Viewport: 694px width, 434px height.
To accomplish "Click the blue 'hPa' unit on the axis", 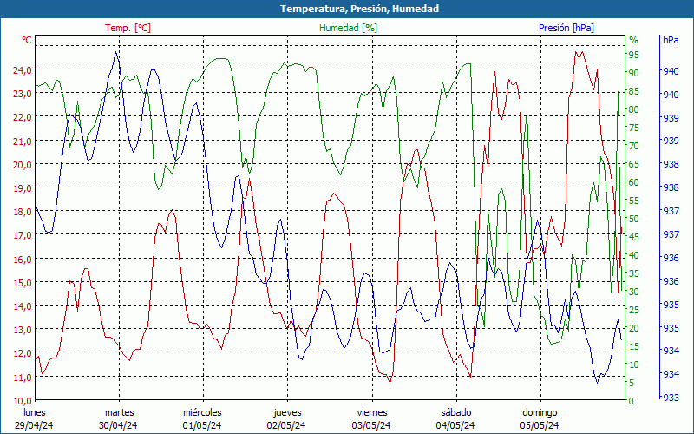I will coord(671,40).
